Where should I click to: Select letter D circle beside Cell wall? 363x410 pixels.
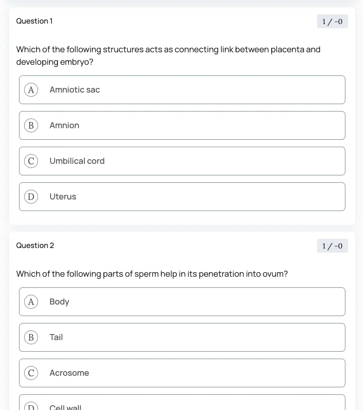click(x=31, y=407)
